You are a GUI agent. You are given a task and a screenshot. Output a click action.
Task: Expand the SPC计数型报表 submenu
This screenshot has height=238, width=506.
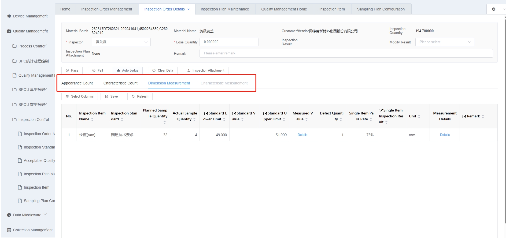coord(45,104)
